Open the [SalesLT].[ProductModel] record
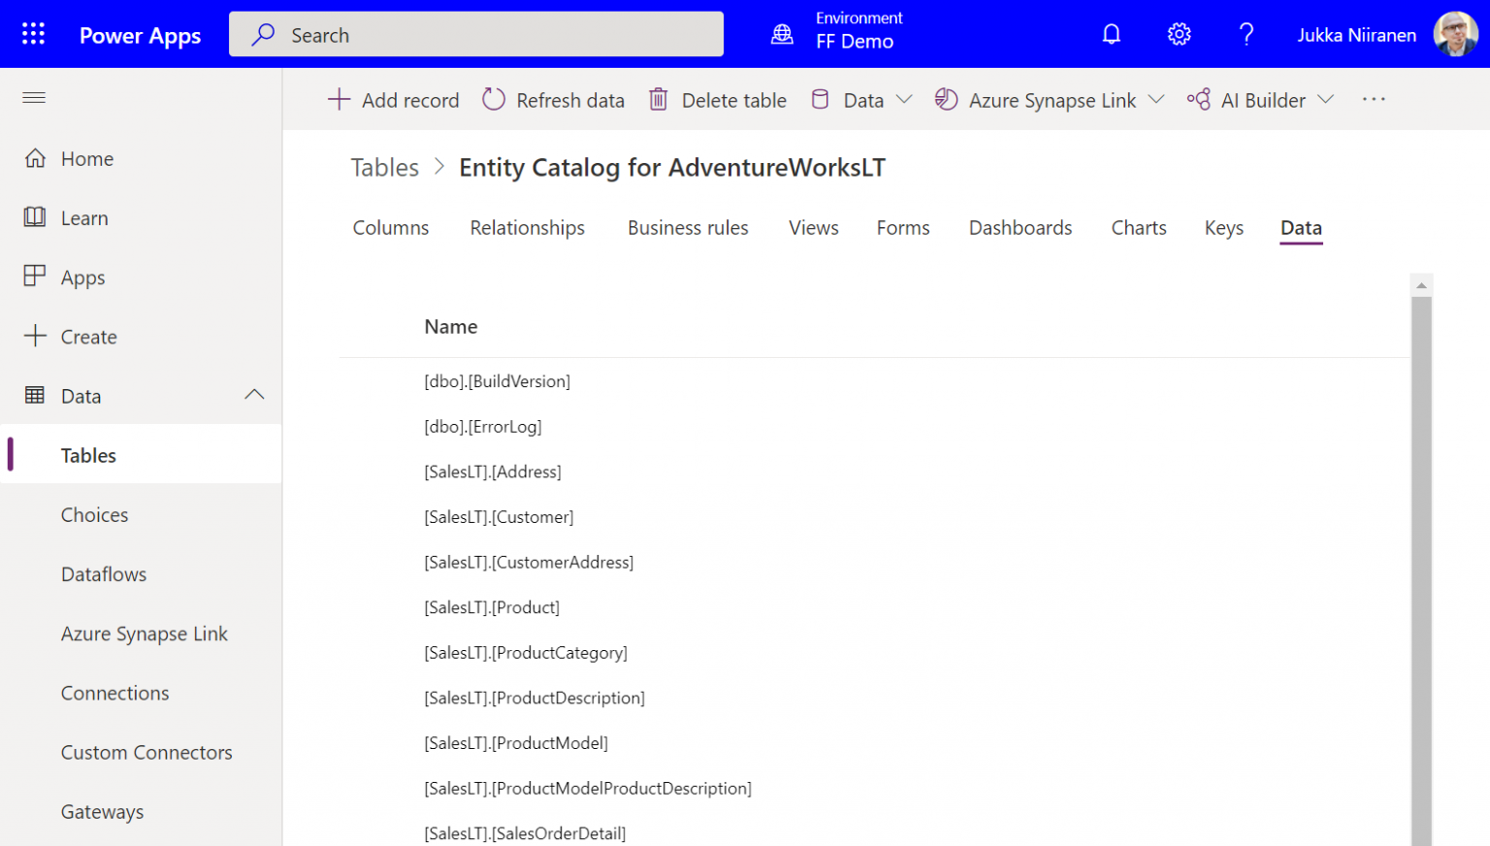Viewport: 1490px width, 846px height. [x=516, y=743]
